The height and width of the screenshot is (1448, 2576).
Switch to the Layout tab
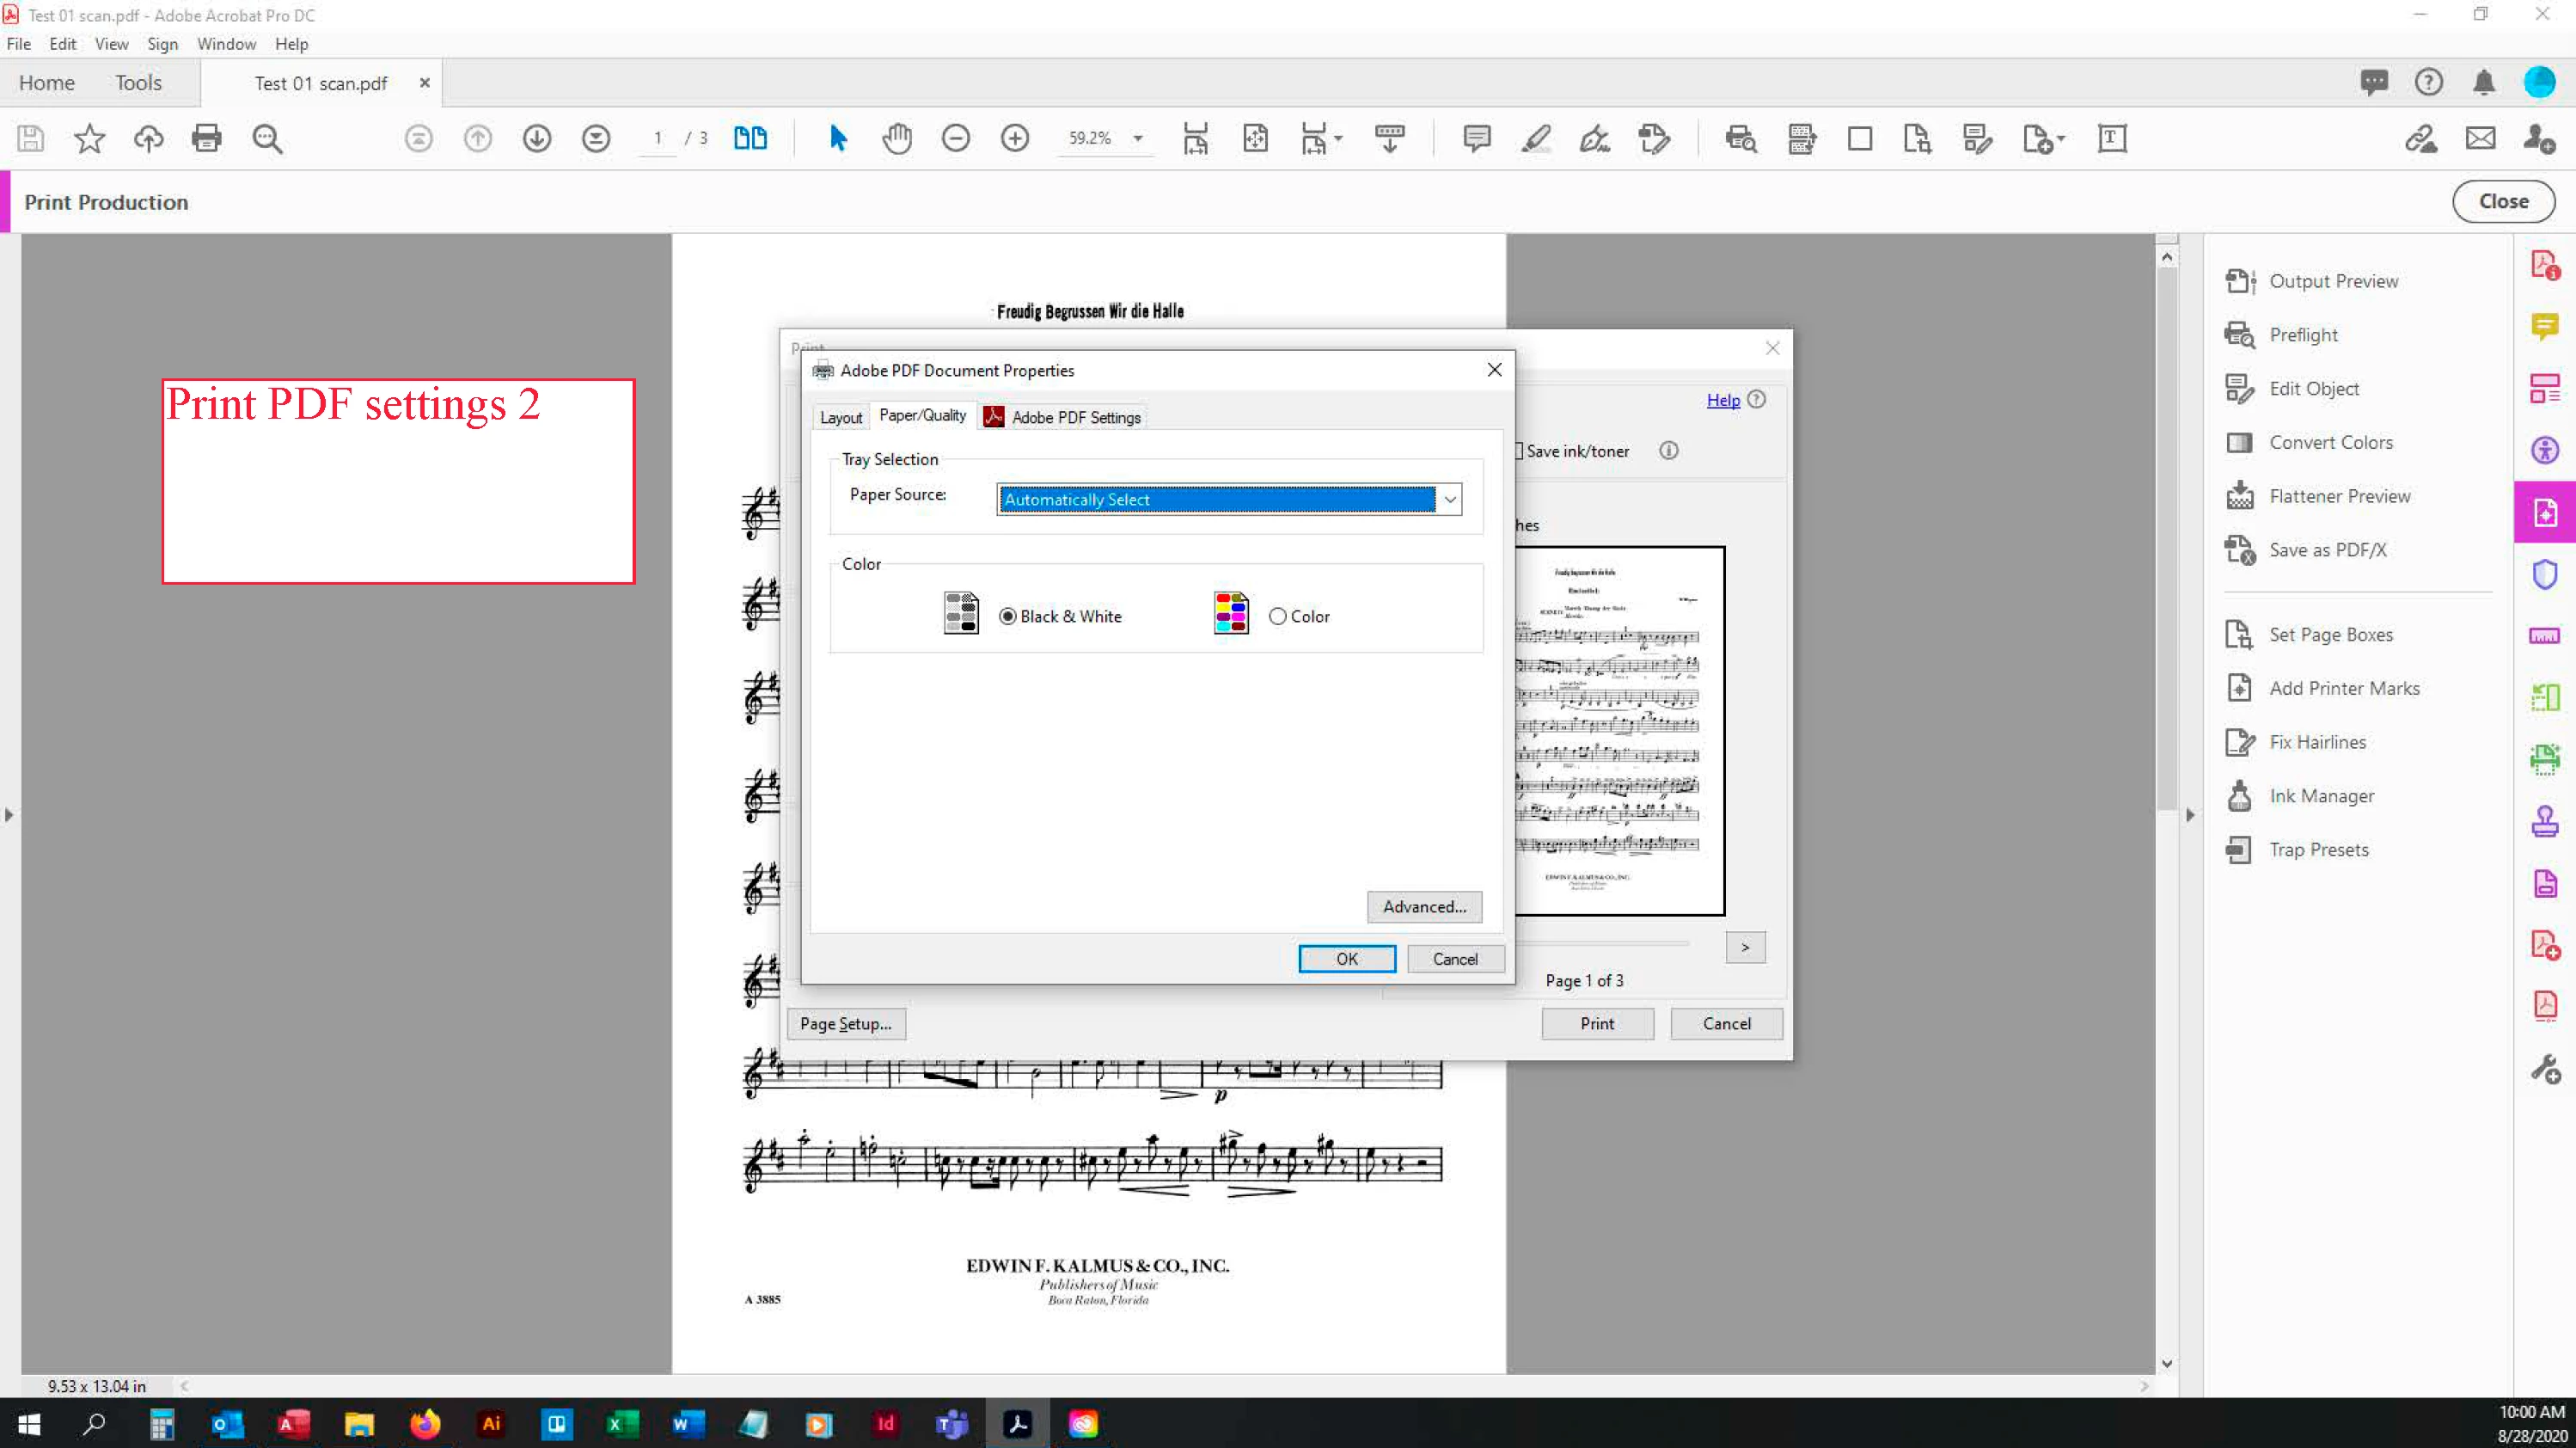[x=840, y=417]
